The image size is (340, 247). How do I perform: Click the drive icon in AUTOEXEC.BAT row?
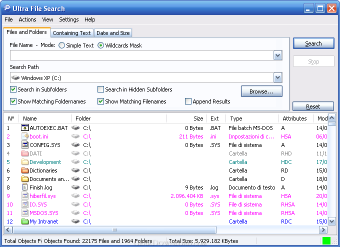[75, 127]
